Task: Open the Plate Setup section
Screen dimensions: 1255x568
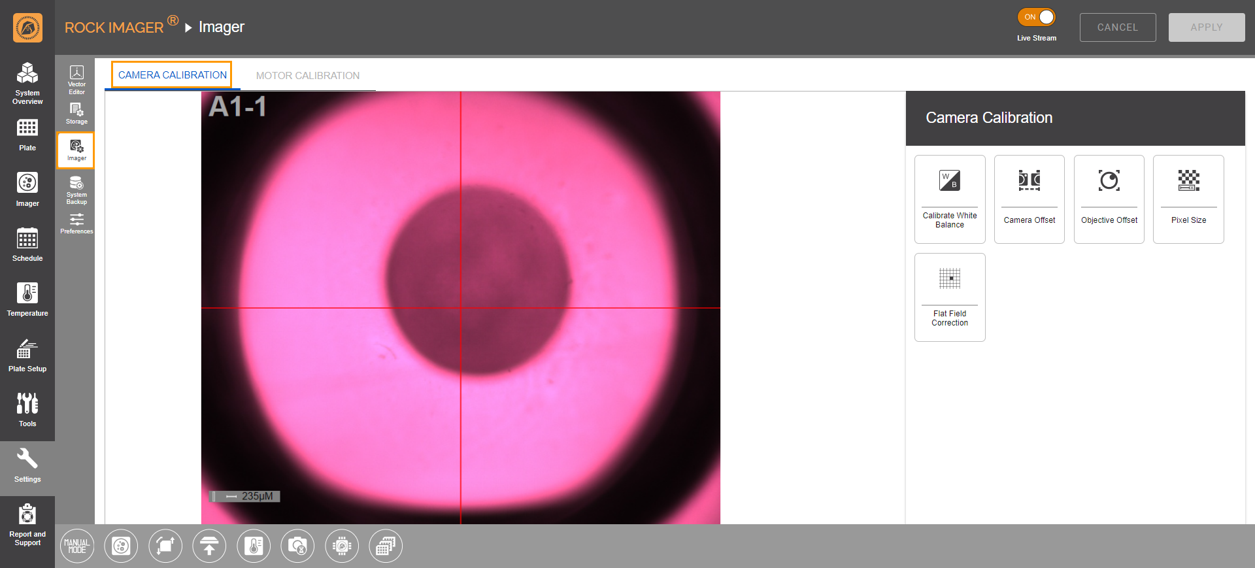Action: pyautogui.click(x=27, y=356)
